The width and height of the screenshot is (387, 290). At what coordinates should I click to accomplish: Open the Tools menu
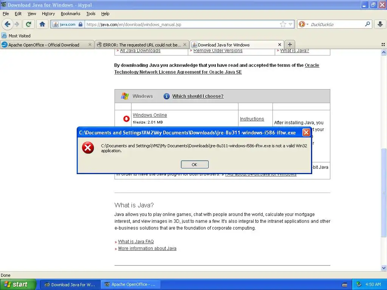coord(91,14)
